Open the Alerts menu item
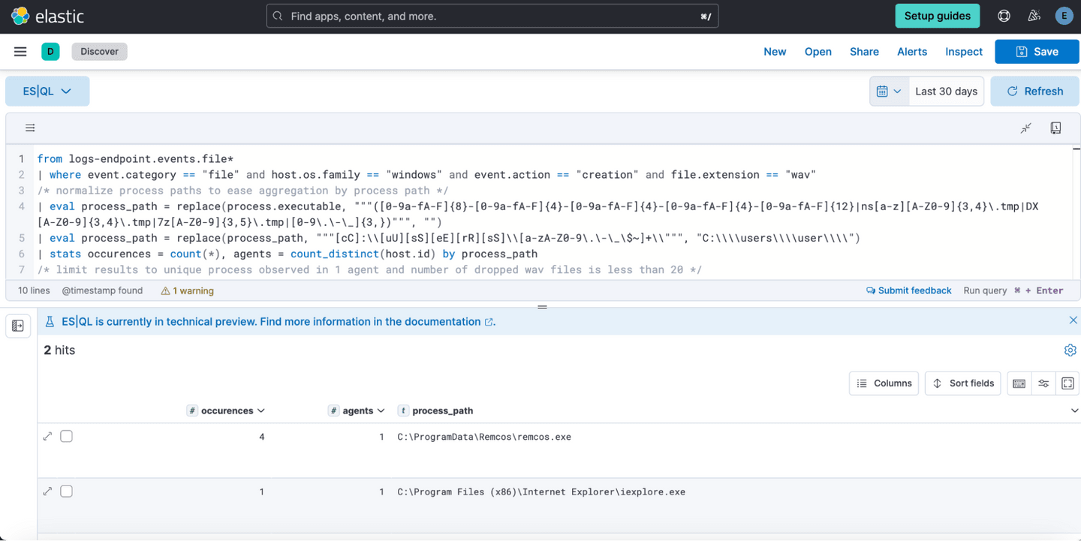This screenshot has height=541, width=1081. point(912,51)
